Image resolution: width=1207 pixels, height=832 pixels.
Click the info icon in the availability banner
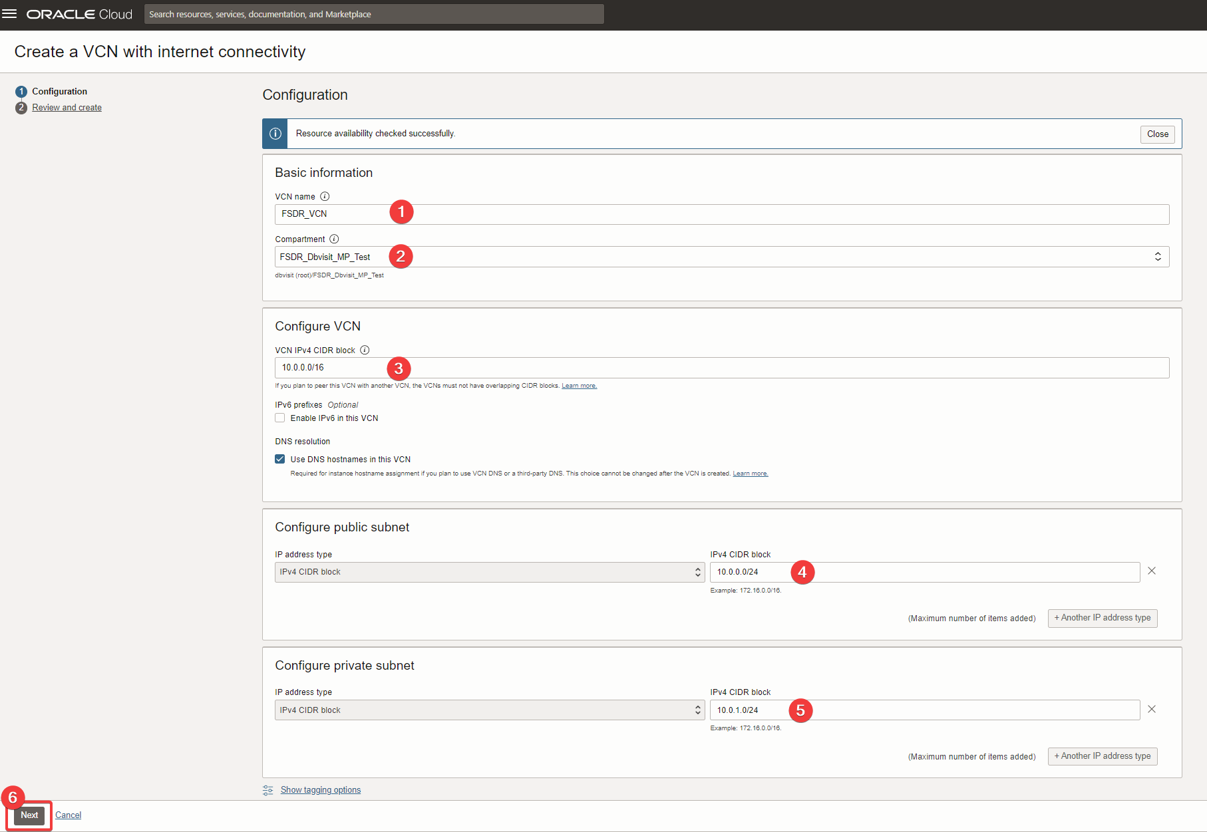click(275, 134)
